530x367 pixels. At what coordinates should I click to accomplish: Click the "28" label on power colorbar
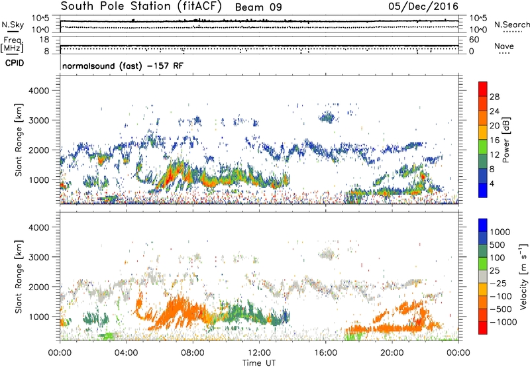point(494,97)
